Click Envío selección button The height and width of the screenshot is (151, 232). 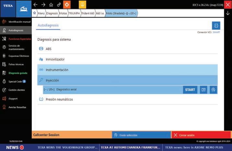click(x=142, y=135)
